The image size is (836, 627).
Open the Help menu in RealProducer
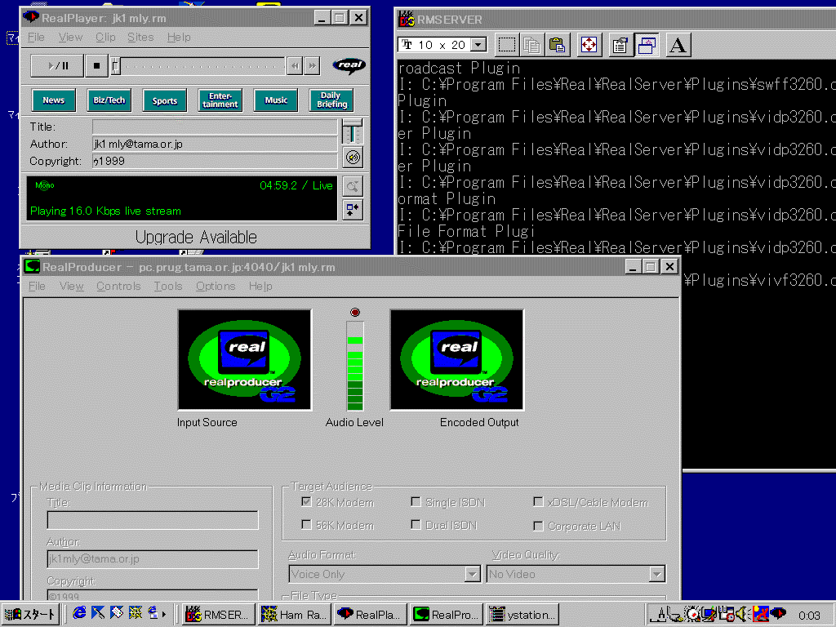[260, 287]
